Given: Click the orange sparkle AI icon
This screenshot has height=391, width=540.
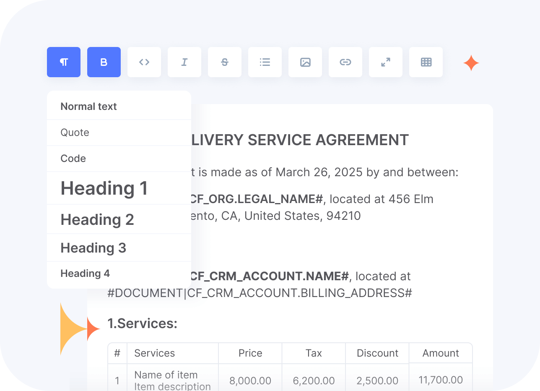Looking at the screenshot, I should [x=471, y=63].
